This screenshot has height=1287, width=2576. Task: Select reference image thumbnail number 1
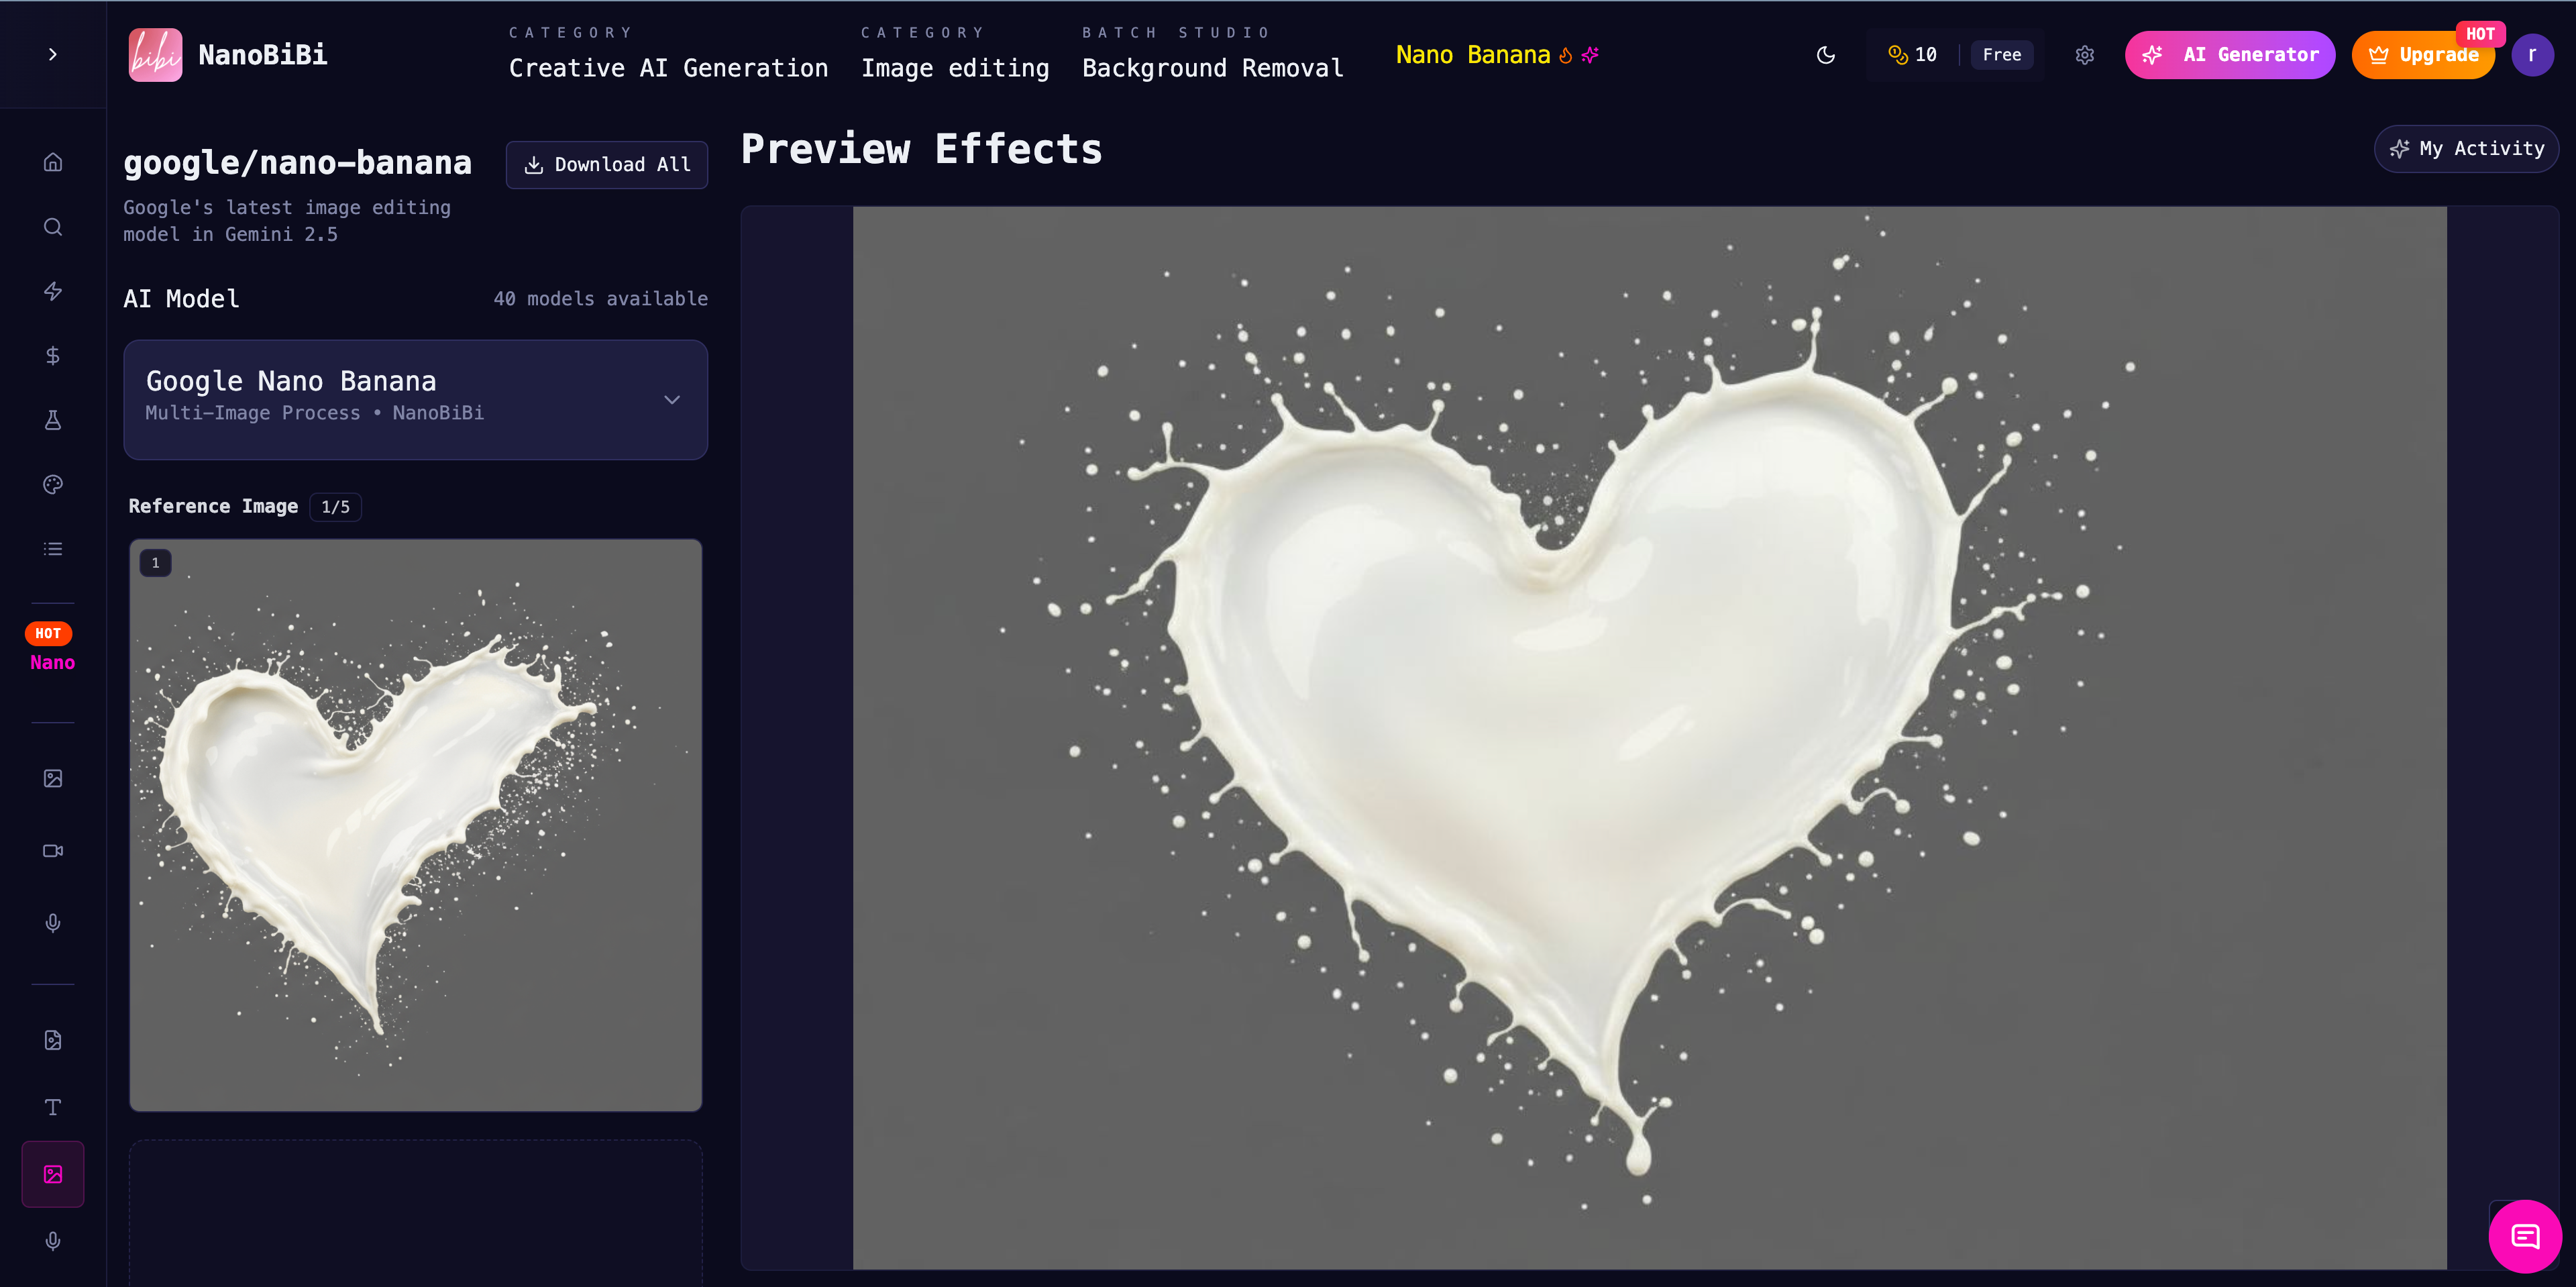coord(415,825)
